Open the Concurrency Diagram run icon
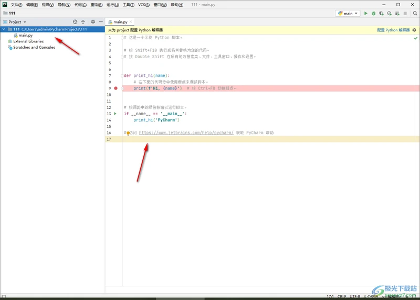The width and height of the screenshot is (420, 300). [397, 14]
